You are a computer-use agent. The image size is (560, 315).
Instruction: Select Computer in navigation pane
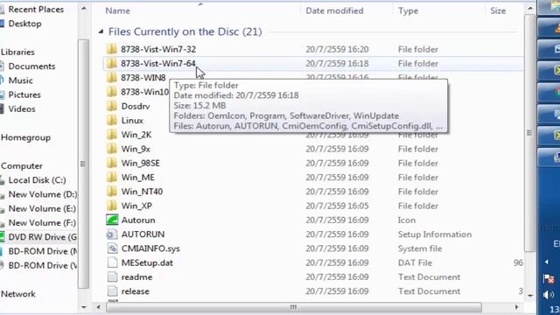point(21,165)
